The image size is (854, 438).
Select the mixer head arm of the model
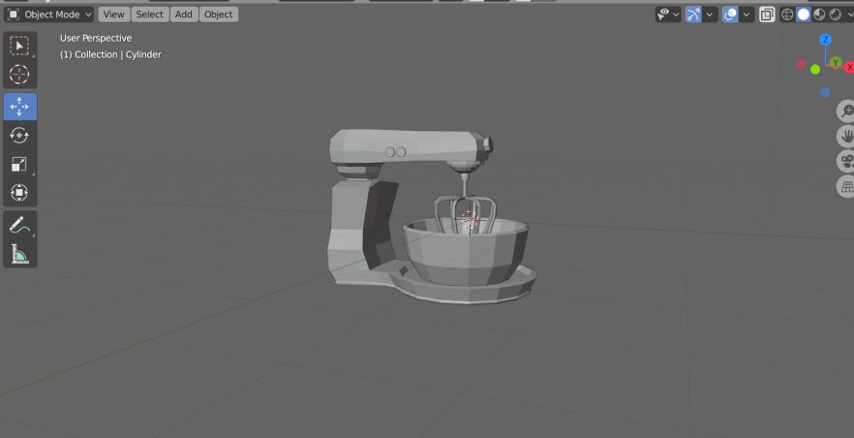point(412,147)
